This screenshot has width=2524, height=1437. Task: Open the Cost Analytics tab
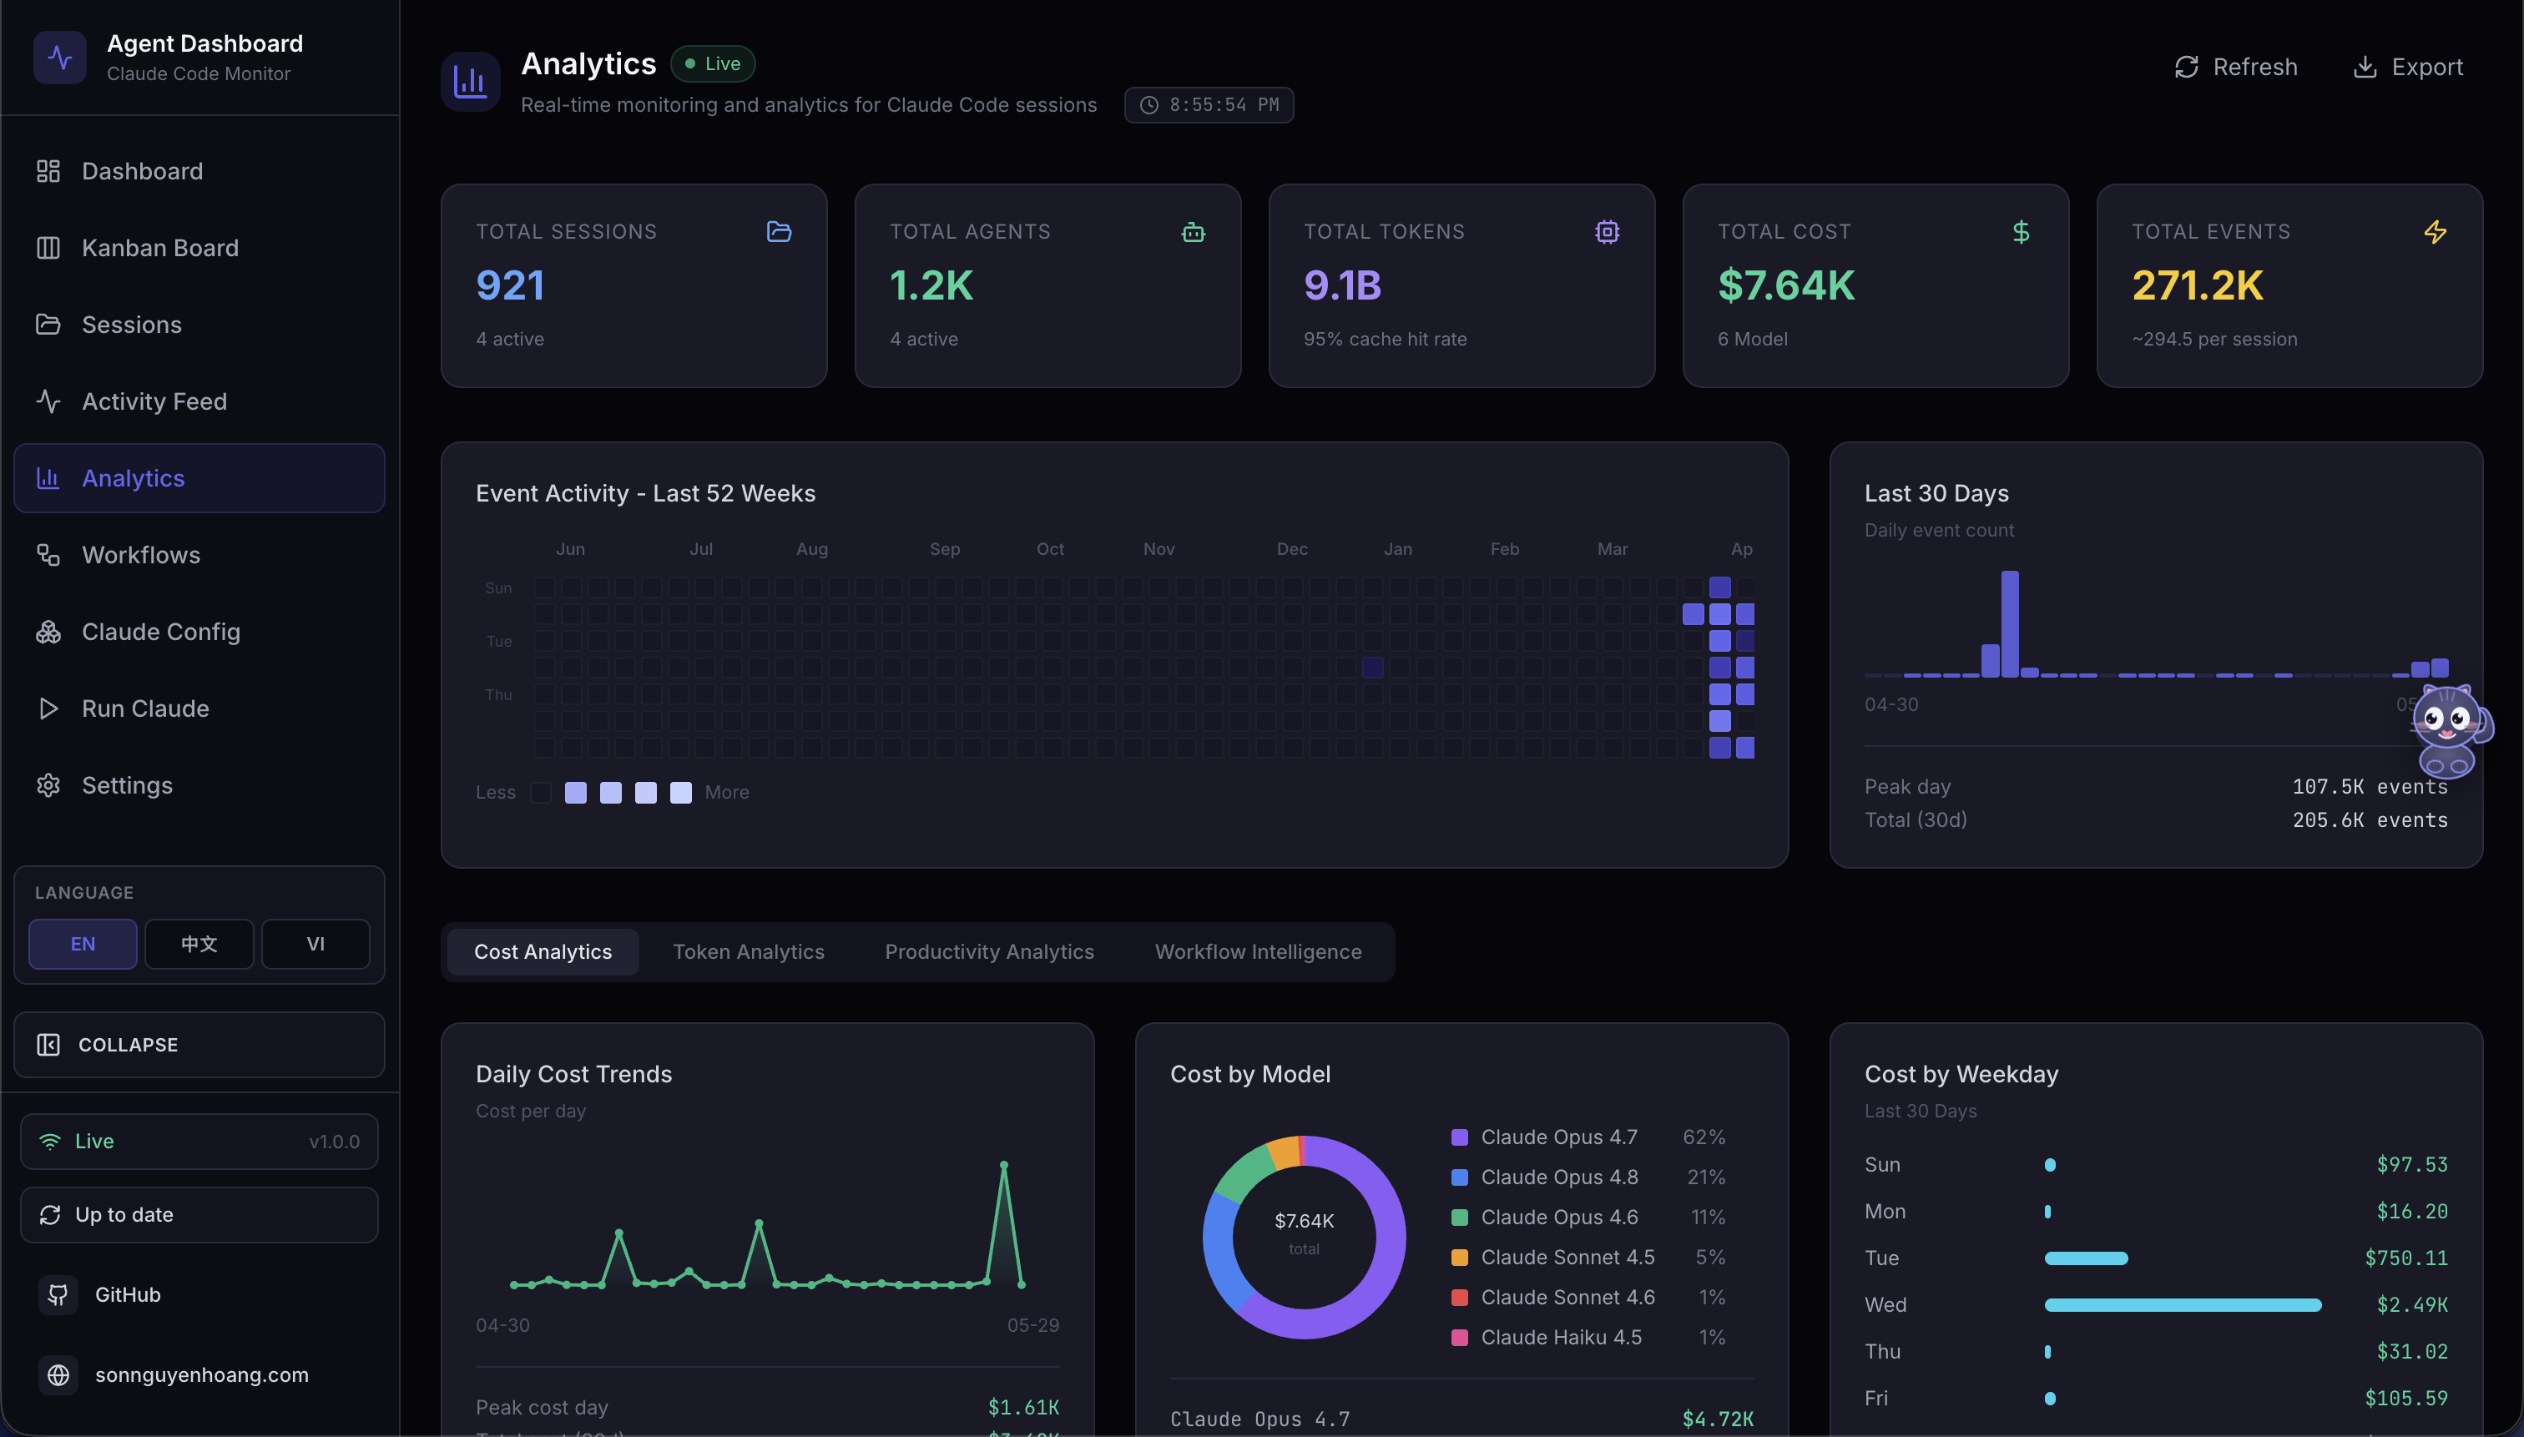point(543,952)
